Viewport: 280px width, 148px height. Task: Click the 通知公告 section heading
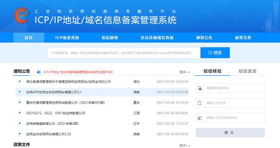point(22,71)
